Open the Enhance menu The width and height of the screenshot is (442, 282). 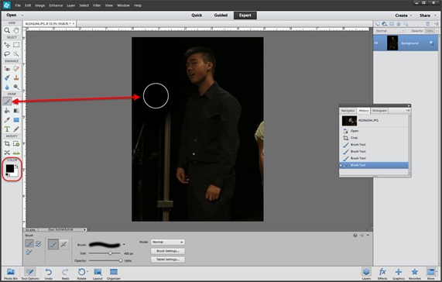click(56, 5)
